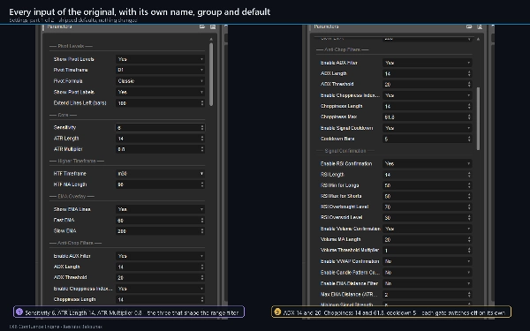This screenshot has width=530, height=331.
Task: Open the Enable Candle Pattern Co... dropdown
Action: [x=428, y=273]
